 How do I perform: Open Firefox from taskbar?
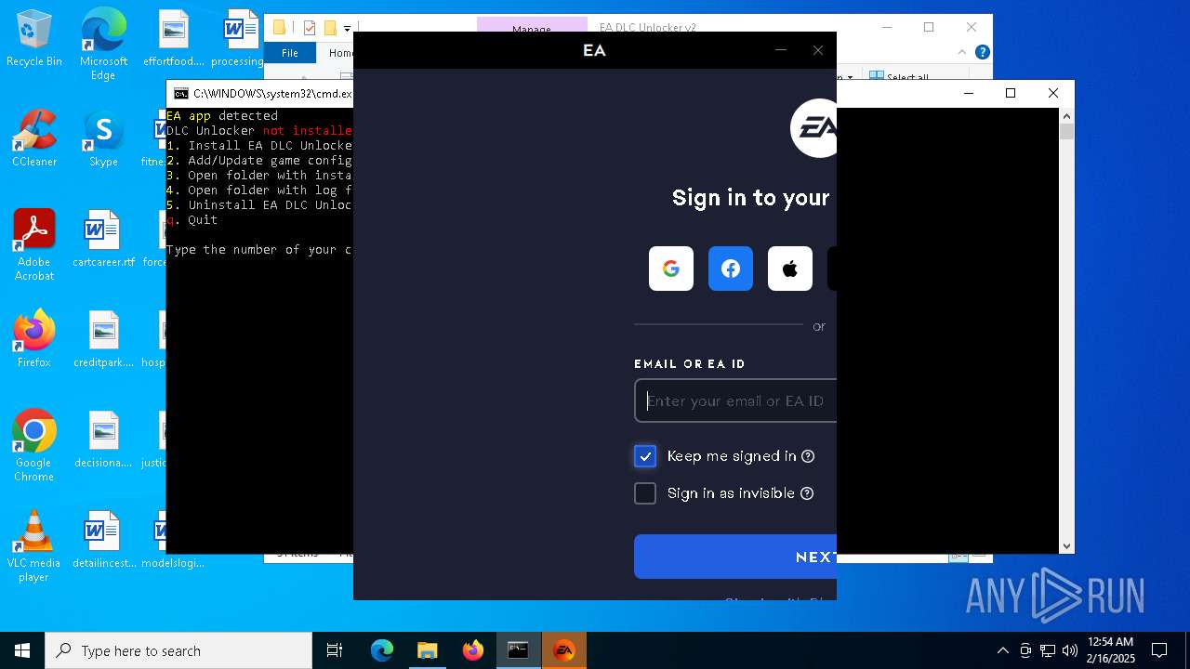[472, 650]
